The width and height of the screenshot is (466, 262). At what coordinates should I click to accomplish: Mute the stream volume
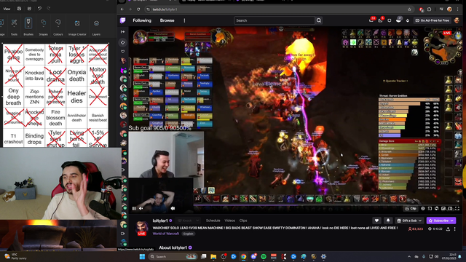point(141,209)
